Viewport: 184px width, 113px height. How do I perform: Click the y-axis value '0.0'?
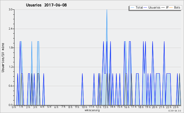coord(10,105)
